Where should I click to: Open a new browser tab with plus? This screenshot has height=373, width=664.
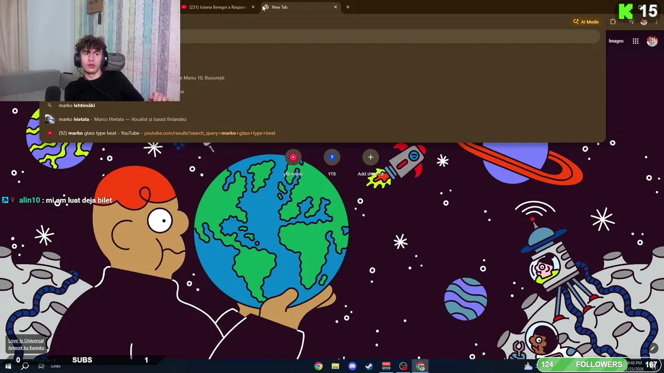click(348, 7)
